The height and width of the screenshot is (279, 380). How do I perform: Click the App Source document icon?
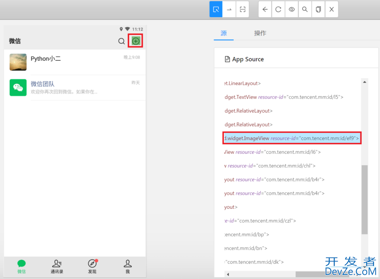tap(227, 59)
